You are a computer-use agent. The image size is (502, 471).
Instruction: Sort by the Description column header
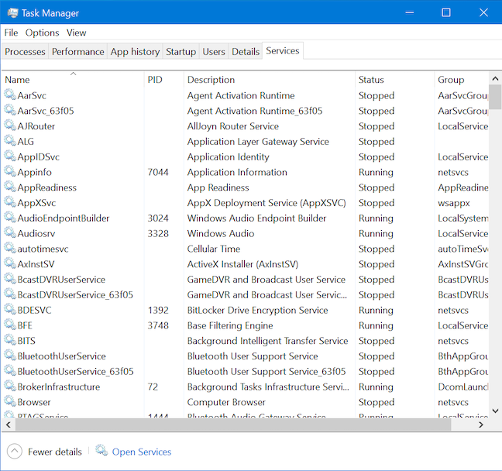point(270,80)
